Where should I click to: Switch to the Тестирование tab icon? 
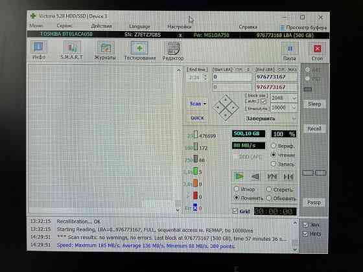pos(139,51)
